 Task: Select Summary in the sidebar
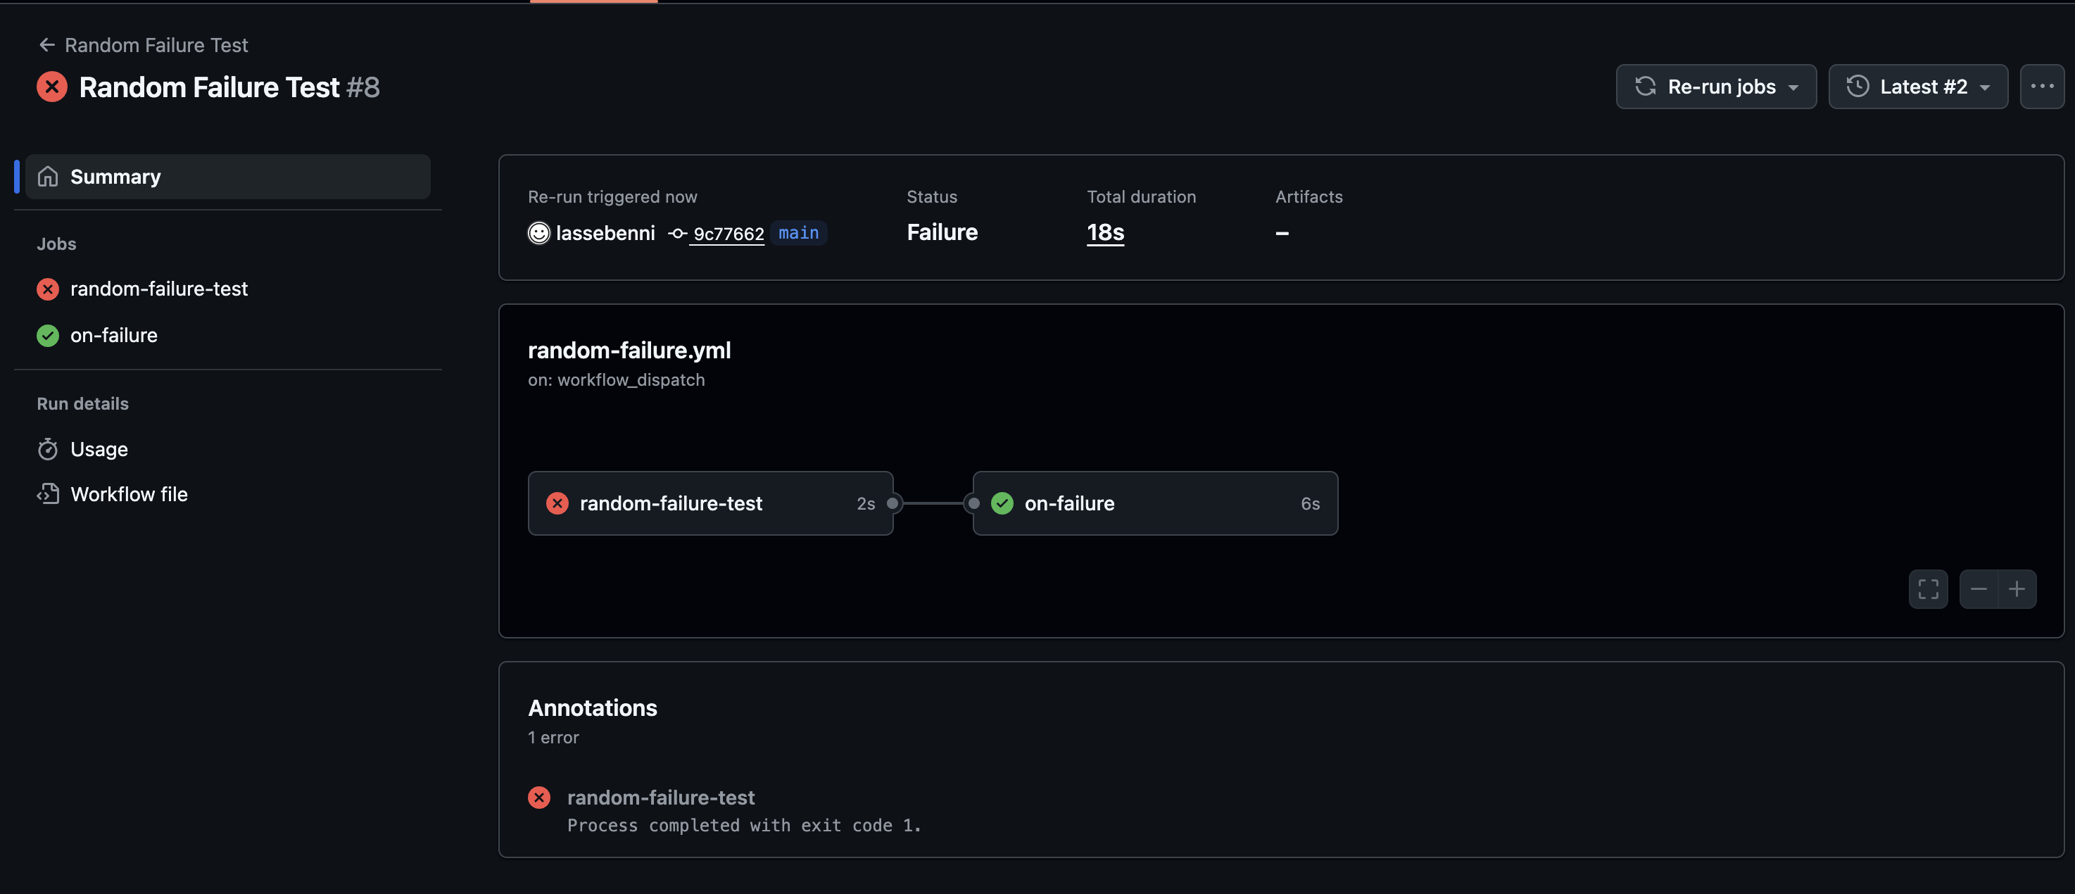point(115,177)
